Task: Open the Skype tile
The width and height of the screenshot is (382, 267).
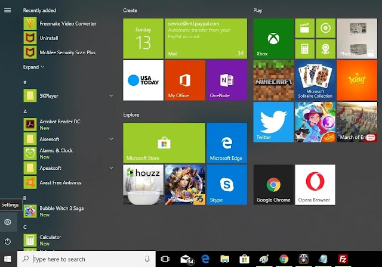Action: pos(227,185)
